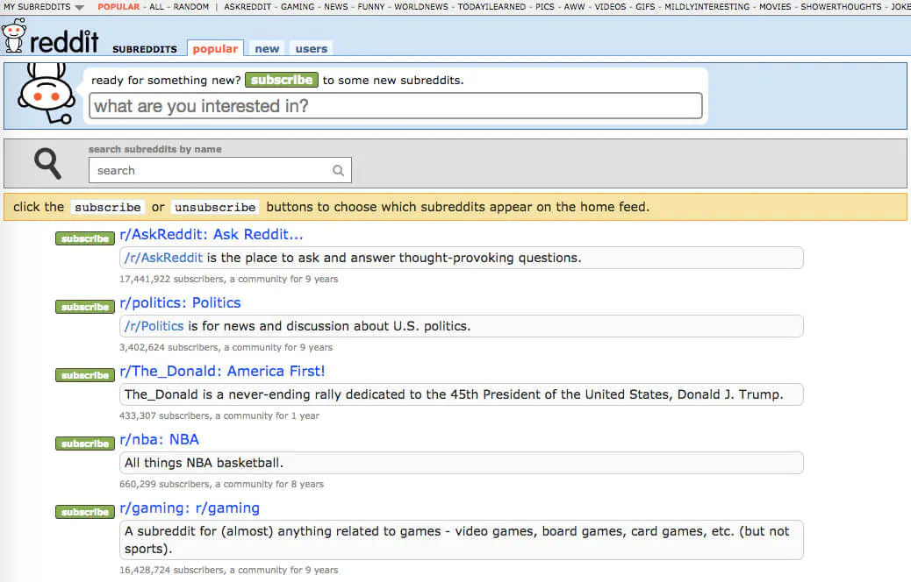
Task: Click the Snoo mascot in the banner
Action: click(x=46, y=95)
